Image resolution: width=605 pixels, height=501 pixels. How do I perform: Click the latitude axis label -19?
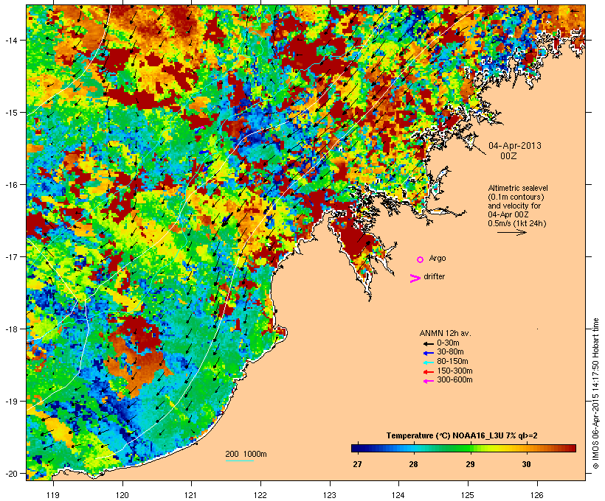[x=10, y=402]
